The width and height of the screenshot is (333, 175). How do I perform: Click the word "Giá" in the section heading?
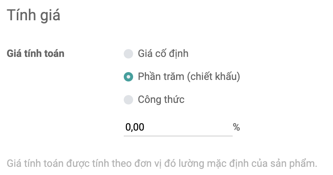tap(50, 16)
